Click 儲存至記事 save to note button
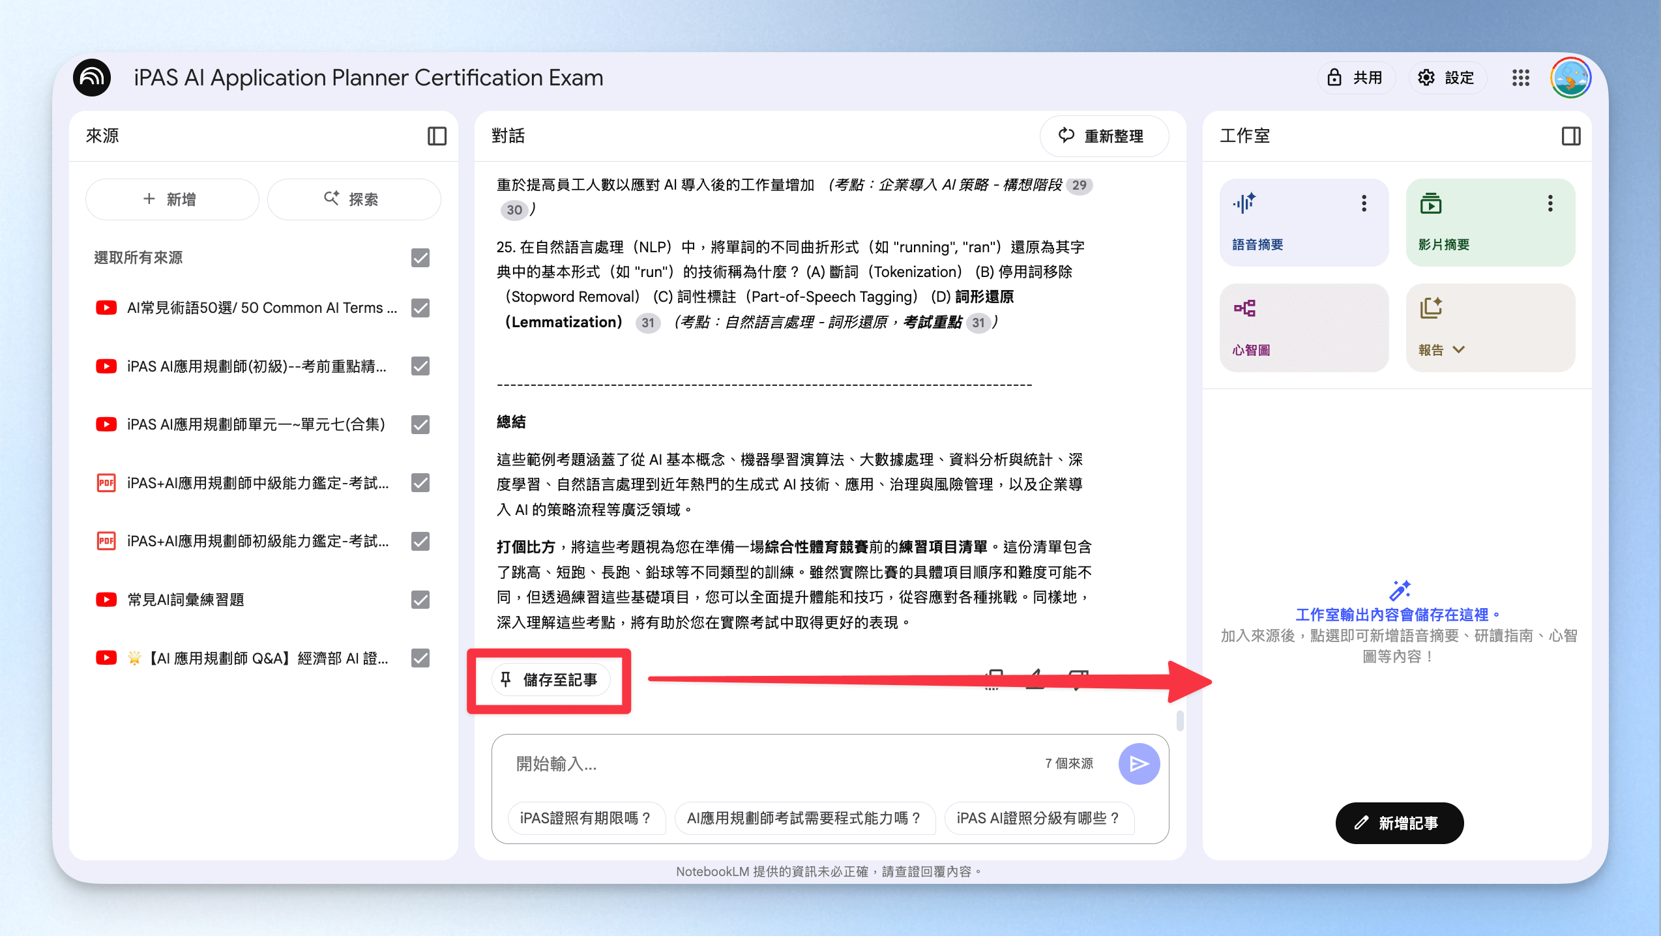This screenshot has height=936, width=1661. [551, 680]
